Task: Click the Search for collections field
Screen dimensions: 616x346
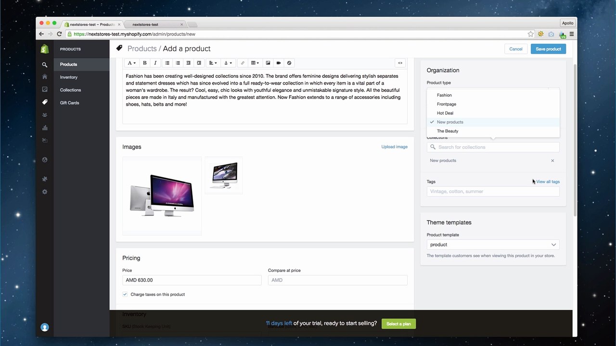Action: tap(493, 147)
